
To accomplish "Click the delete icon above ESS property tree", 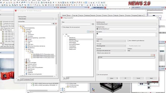I will click(x=93, y=32).
